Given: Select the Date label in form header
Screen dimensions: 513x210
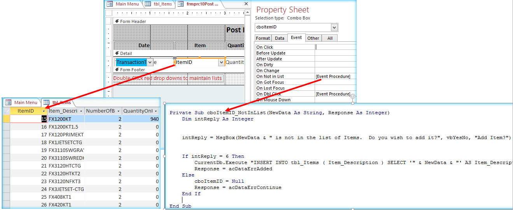Looking at the screenshot, I should coord(144,45).
